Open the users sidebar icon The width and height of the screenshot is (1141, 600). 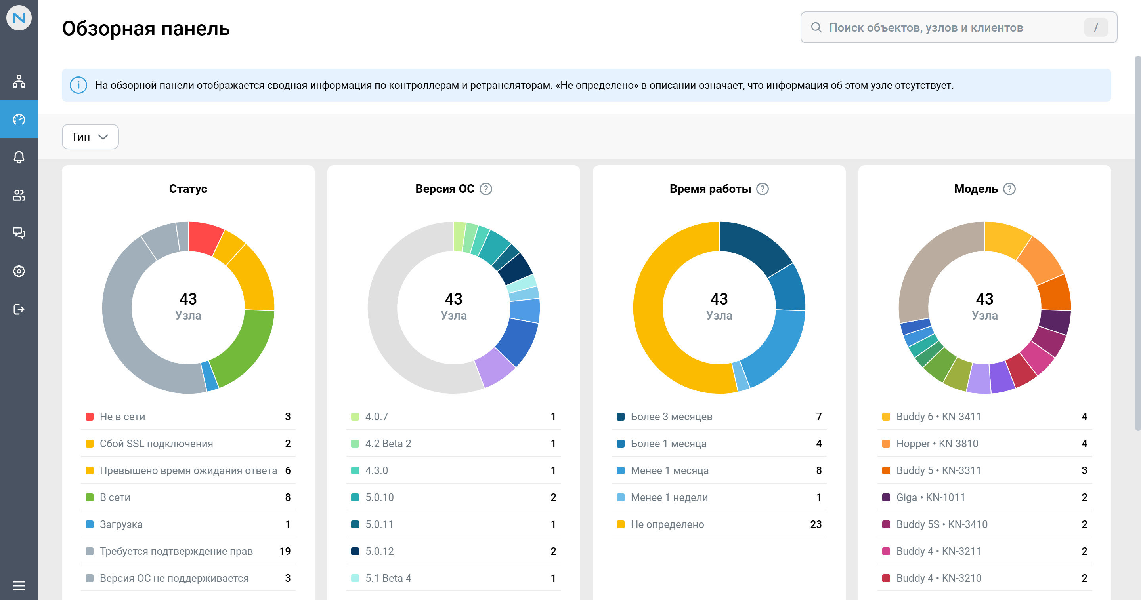click(19, 195)
